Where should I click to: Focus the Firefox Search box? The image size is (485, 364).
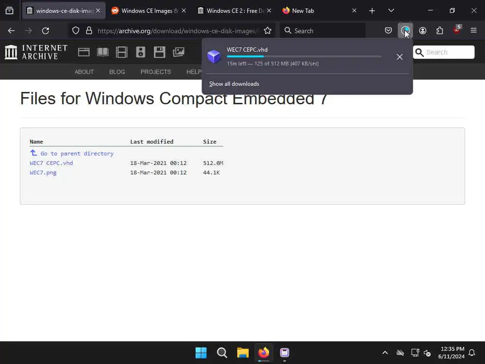coord(323,31)
